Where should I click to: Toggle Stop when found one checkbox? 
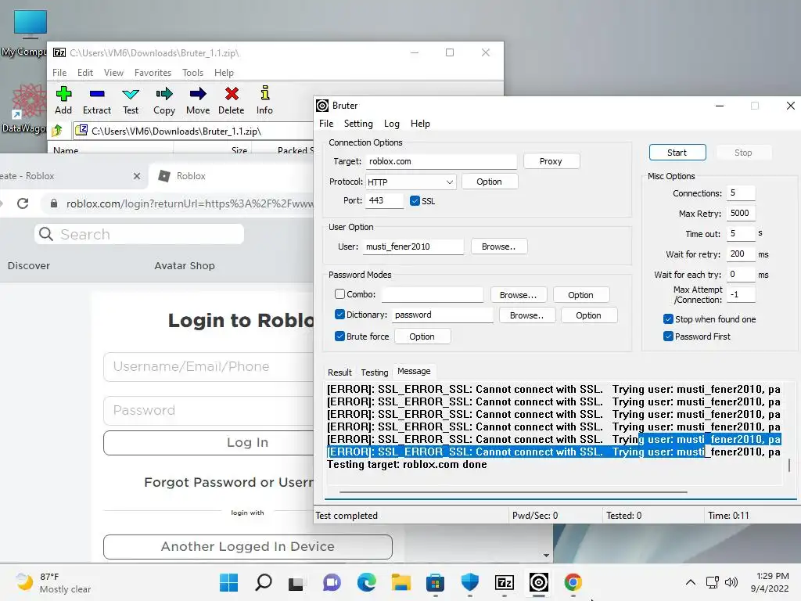click(x=668, y=319)
